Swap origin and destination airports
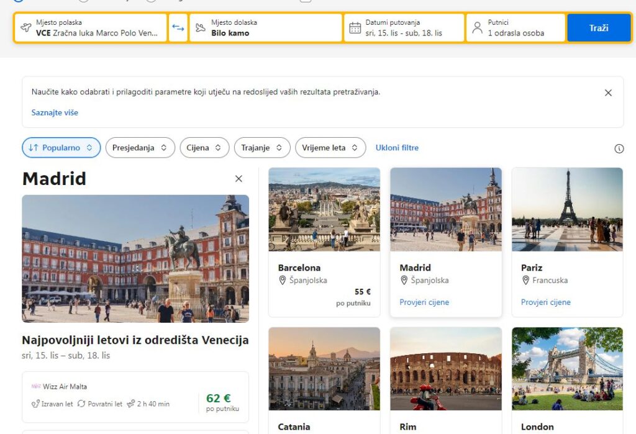Screen dimensions: 636x434 click(x=178, y=28)
